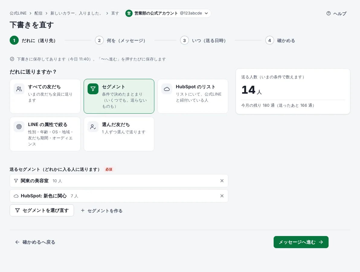360x272 pixels.
Task: Expand the account selector chevron
Action: point(206,13)
